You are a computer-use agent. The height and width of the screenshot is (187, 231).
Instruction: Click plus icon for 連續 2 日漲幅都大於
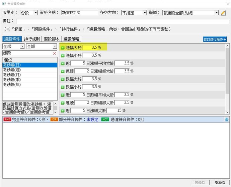pyautogui.click(x=63, y=71)
